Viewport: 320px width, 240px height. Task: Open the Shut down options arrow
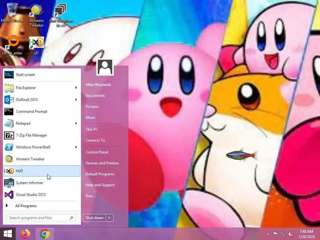pyautogui.click(x=109, y=218)
